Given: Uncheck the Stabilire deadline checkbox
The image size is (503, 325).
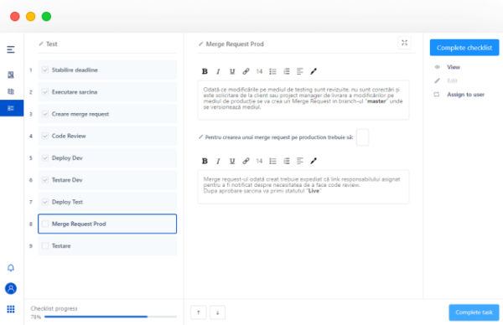Looking at the screenshot, I should pos(45,70).
